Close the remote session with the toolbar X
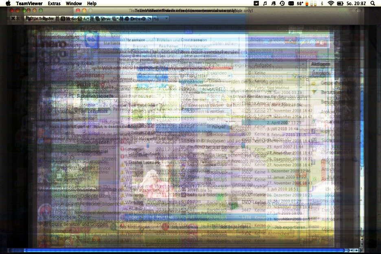 (x=13, y=18)
